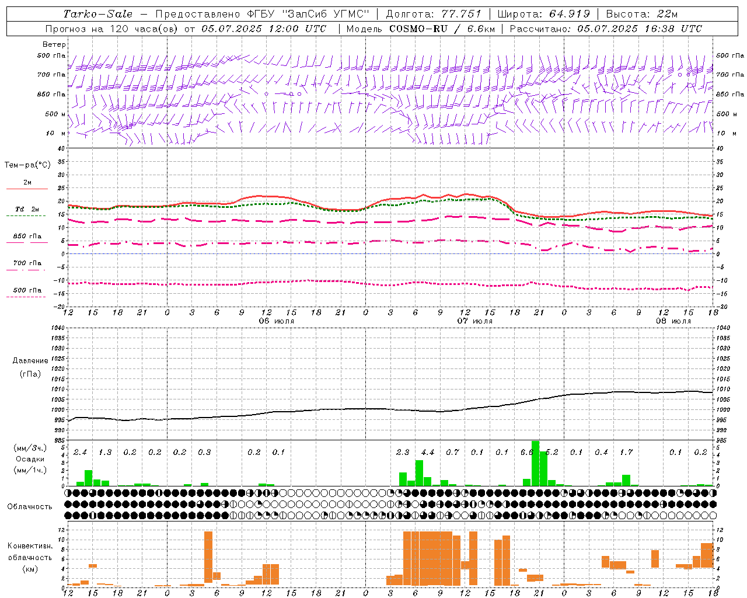This screenshot has width=747, height=598.
Task: Select forecast start text "05.07.2025 12:00 UTC"
Action: point(264,29)
